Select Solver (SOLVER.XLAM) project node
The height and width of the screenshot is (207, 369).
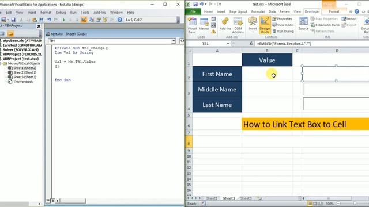tap(21, 50)
